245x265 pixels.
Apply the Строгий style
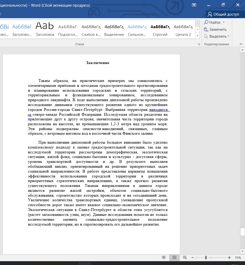coord(160,30)
